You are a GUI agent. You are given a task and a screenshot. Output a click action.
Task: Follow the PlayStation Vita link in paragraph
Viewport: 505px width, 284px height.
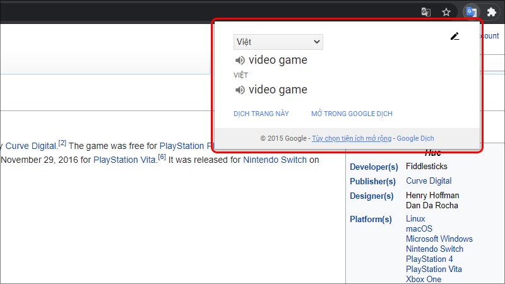(124, 160)
